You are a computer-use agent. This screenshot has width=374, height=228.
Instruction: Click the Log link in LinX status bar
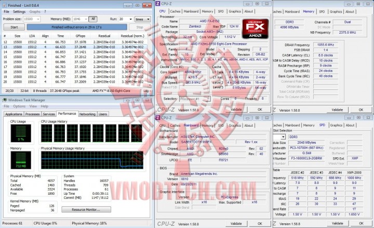[146, 91]
